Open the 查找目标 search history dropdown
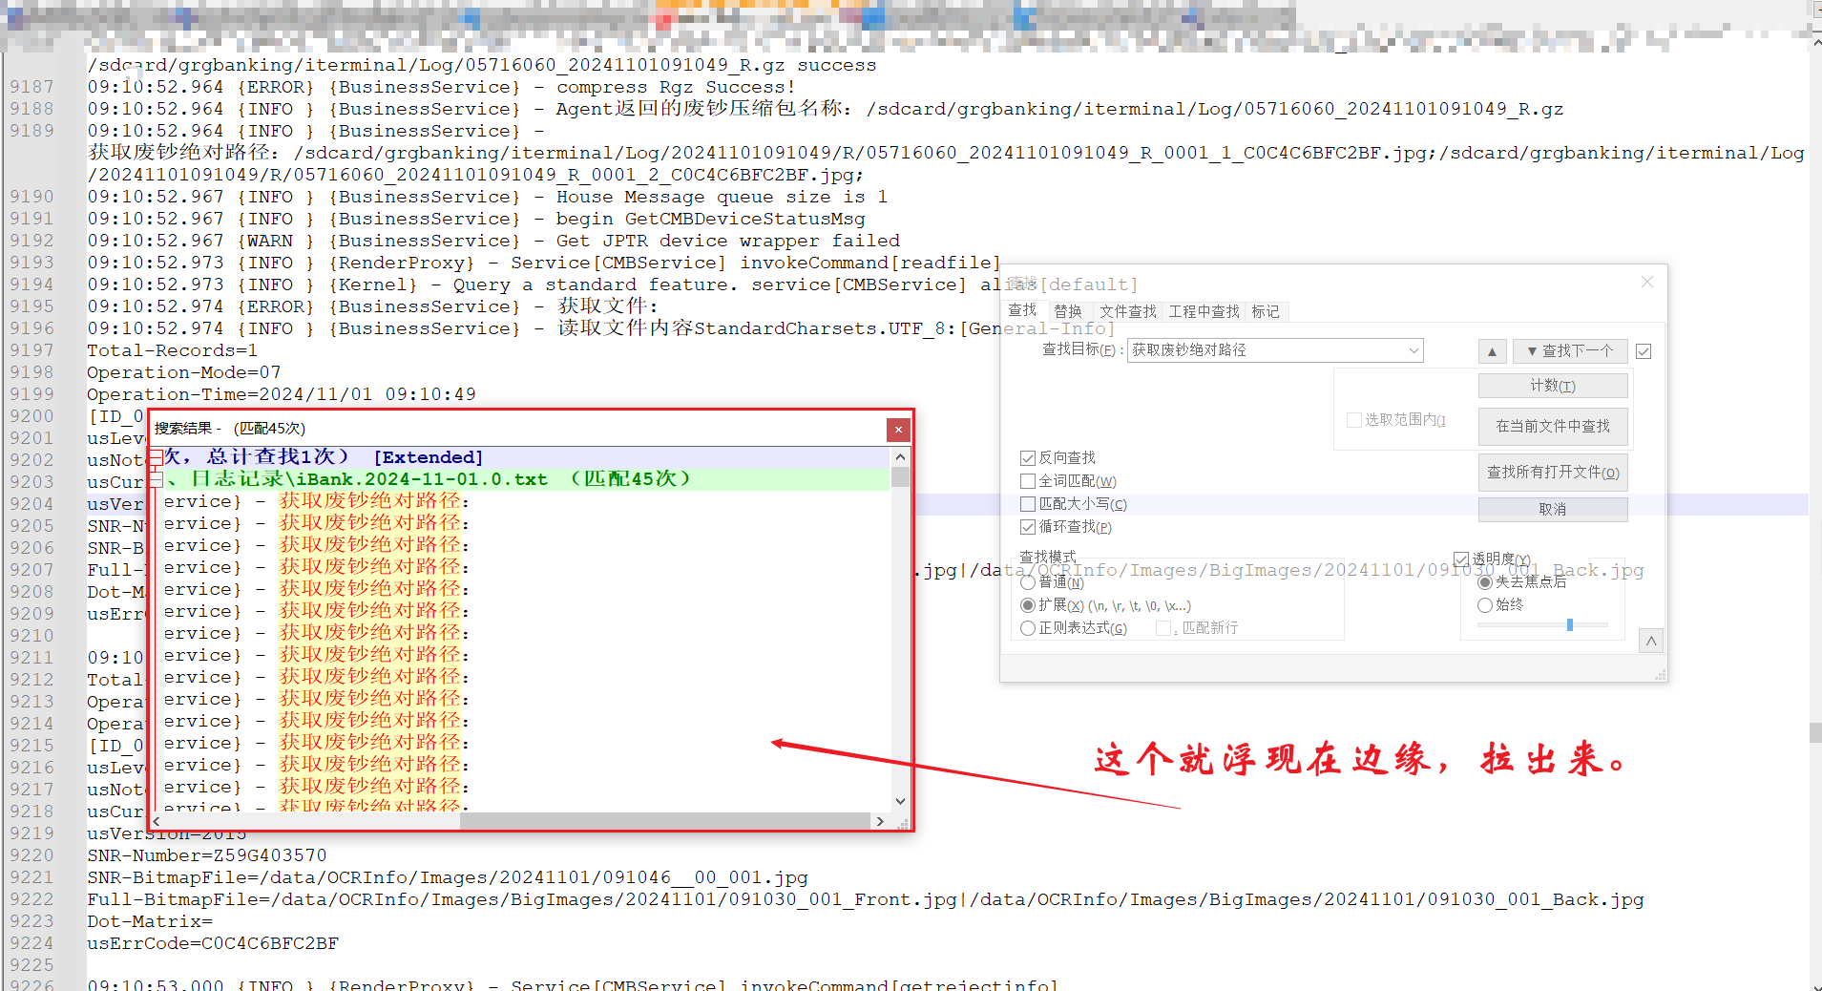1822x991 pixels. click(1414, 350)
